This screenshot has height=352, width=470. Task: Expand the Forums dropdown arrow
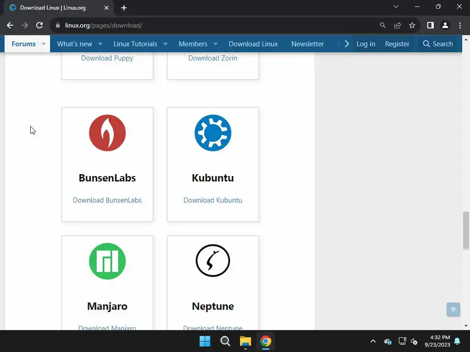[x=44, y=44]
